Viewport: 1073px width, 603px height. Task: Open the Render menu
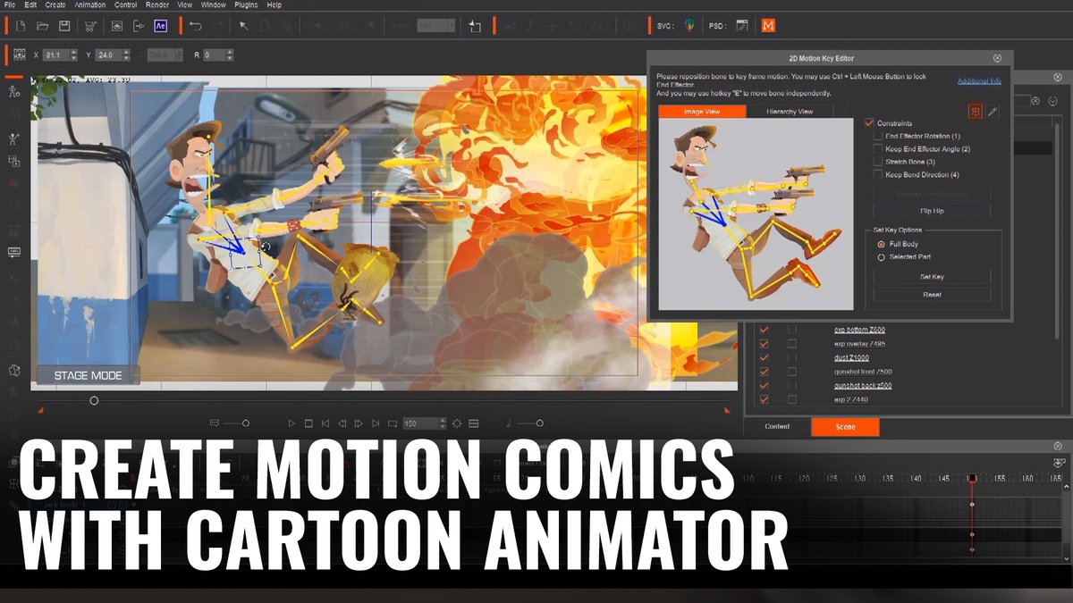click(x=157, y=4)
